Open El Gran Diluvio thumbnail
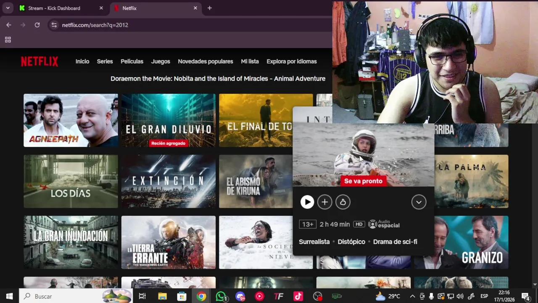This screenshot has height=303, width=538. (x=169, y=120)
